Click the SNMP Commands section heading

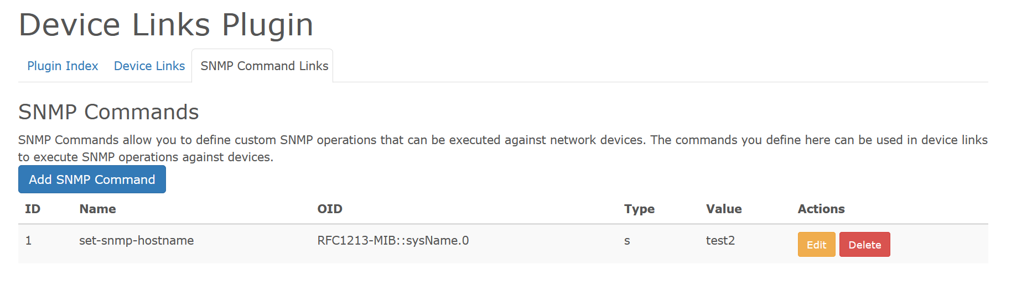(x=108, y=112)
